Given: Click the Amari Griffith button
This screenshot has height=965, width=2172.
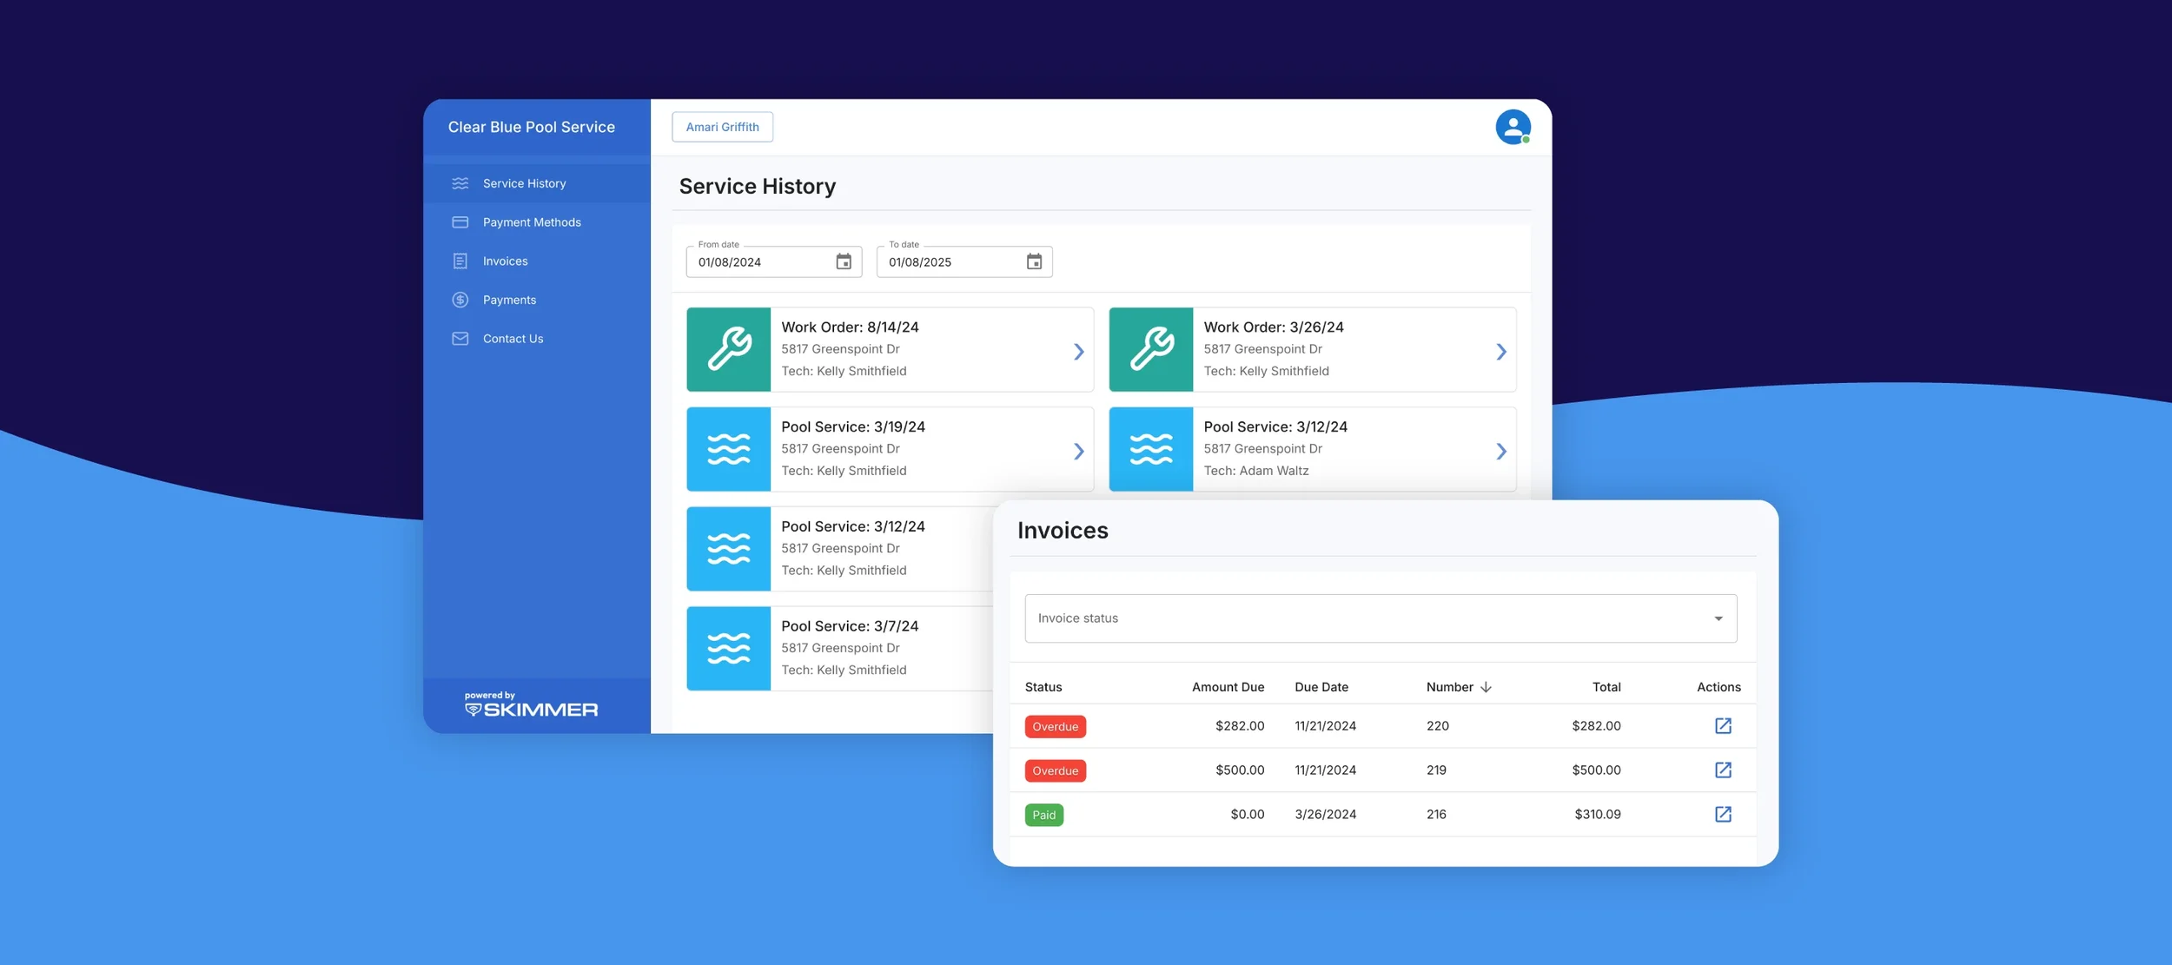Looking at the screenshot, I should [x=722, y=127].
